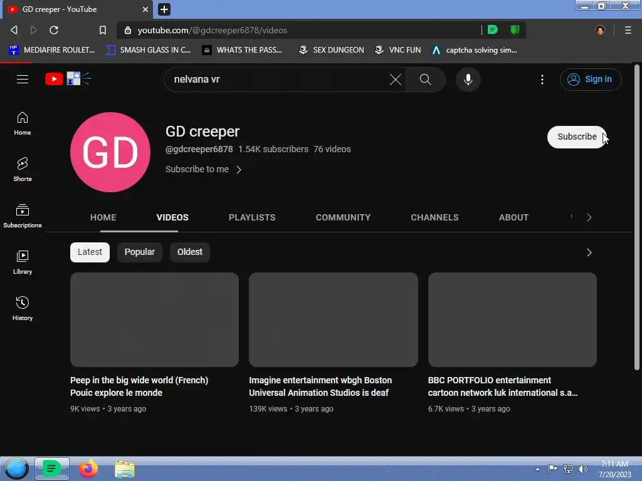This screenshot has height=481, width=642.
Task: Subscribe to GD creeper channel
Action: pos(577,137)
